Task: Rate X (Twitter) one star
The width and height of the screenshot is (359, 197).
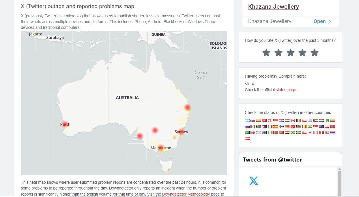Action: (266, 52)
